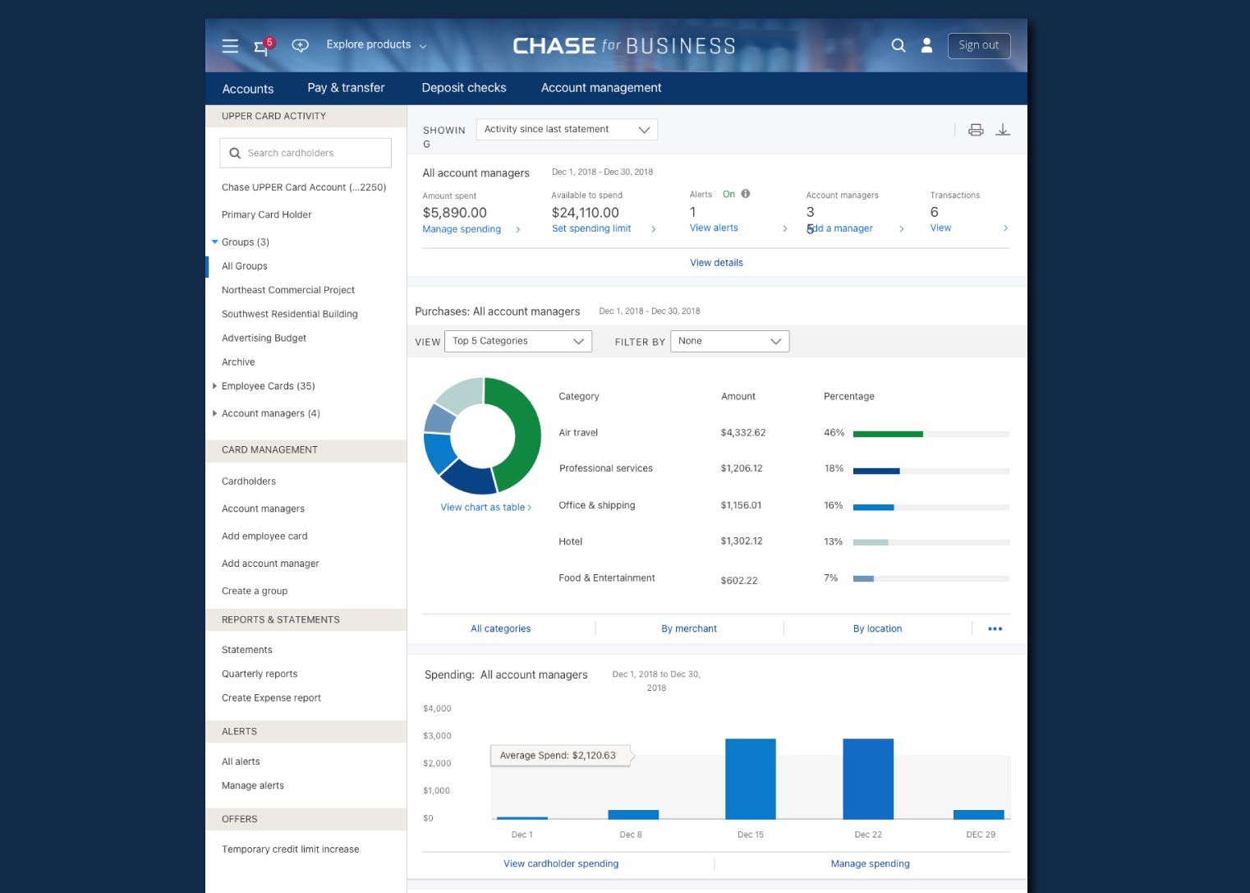1250x893 pixels.
Task: Open Create a group
Action: tap(255, 591)
